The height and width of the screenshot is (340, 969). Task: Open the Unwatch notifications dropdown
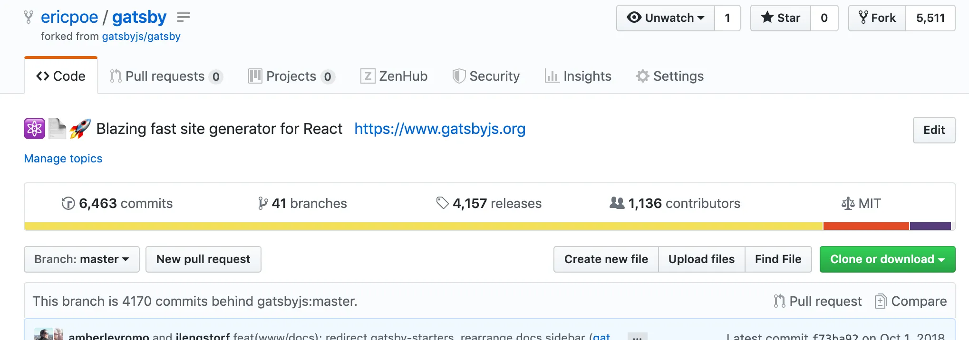666,18
